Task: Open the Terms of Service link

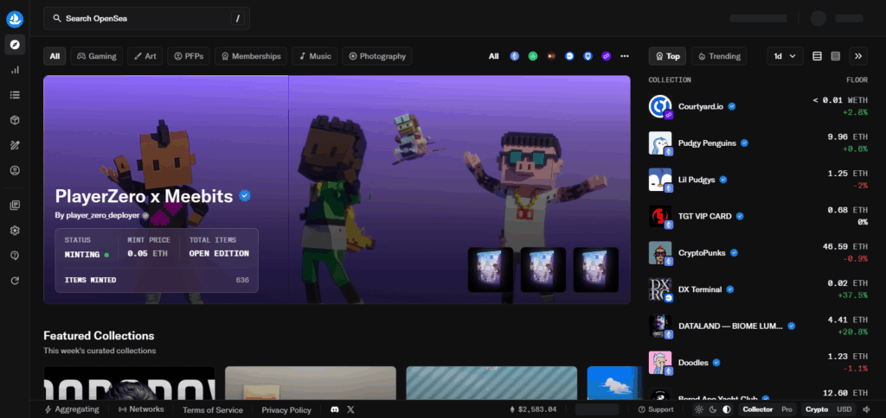Action: coord(213,409)
